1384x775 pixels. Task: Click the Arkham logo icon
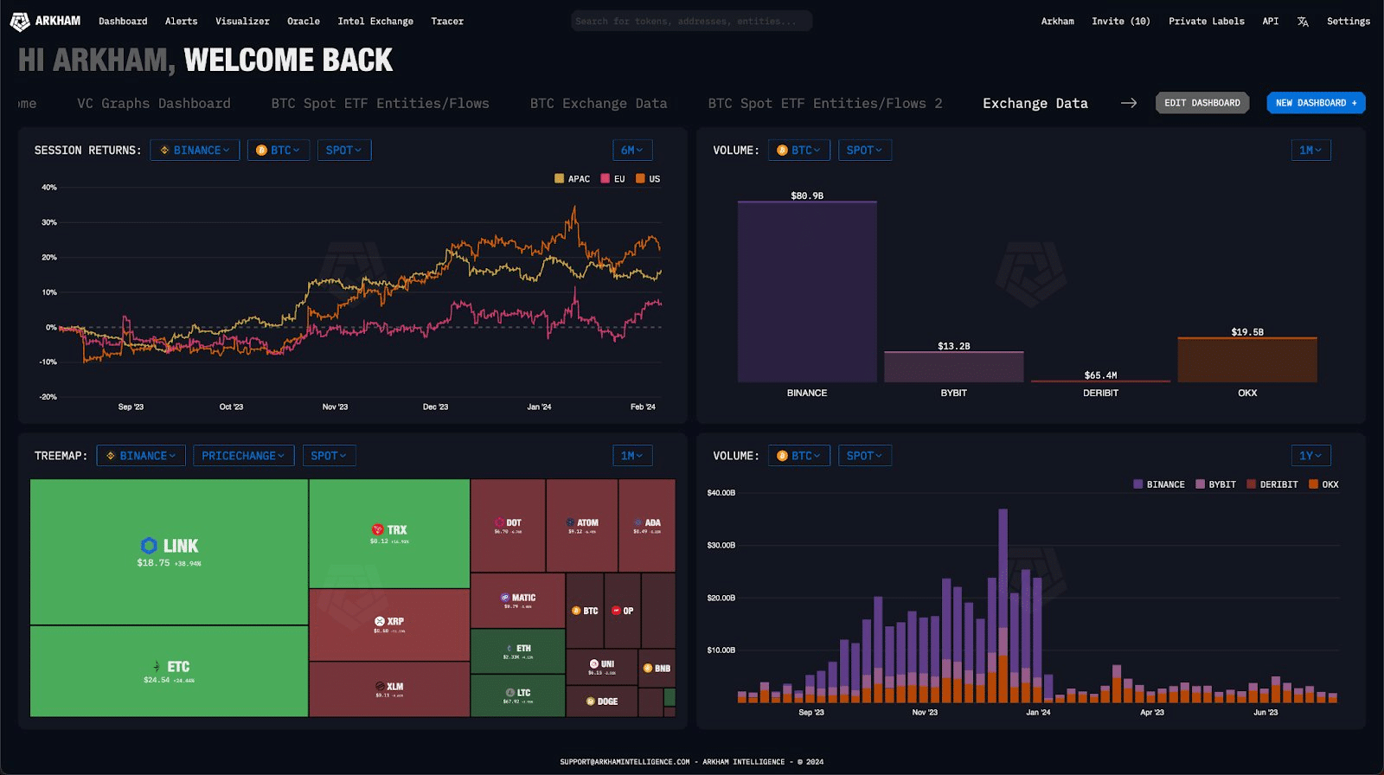tap(20, 22)
